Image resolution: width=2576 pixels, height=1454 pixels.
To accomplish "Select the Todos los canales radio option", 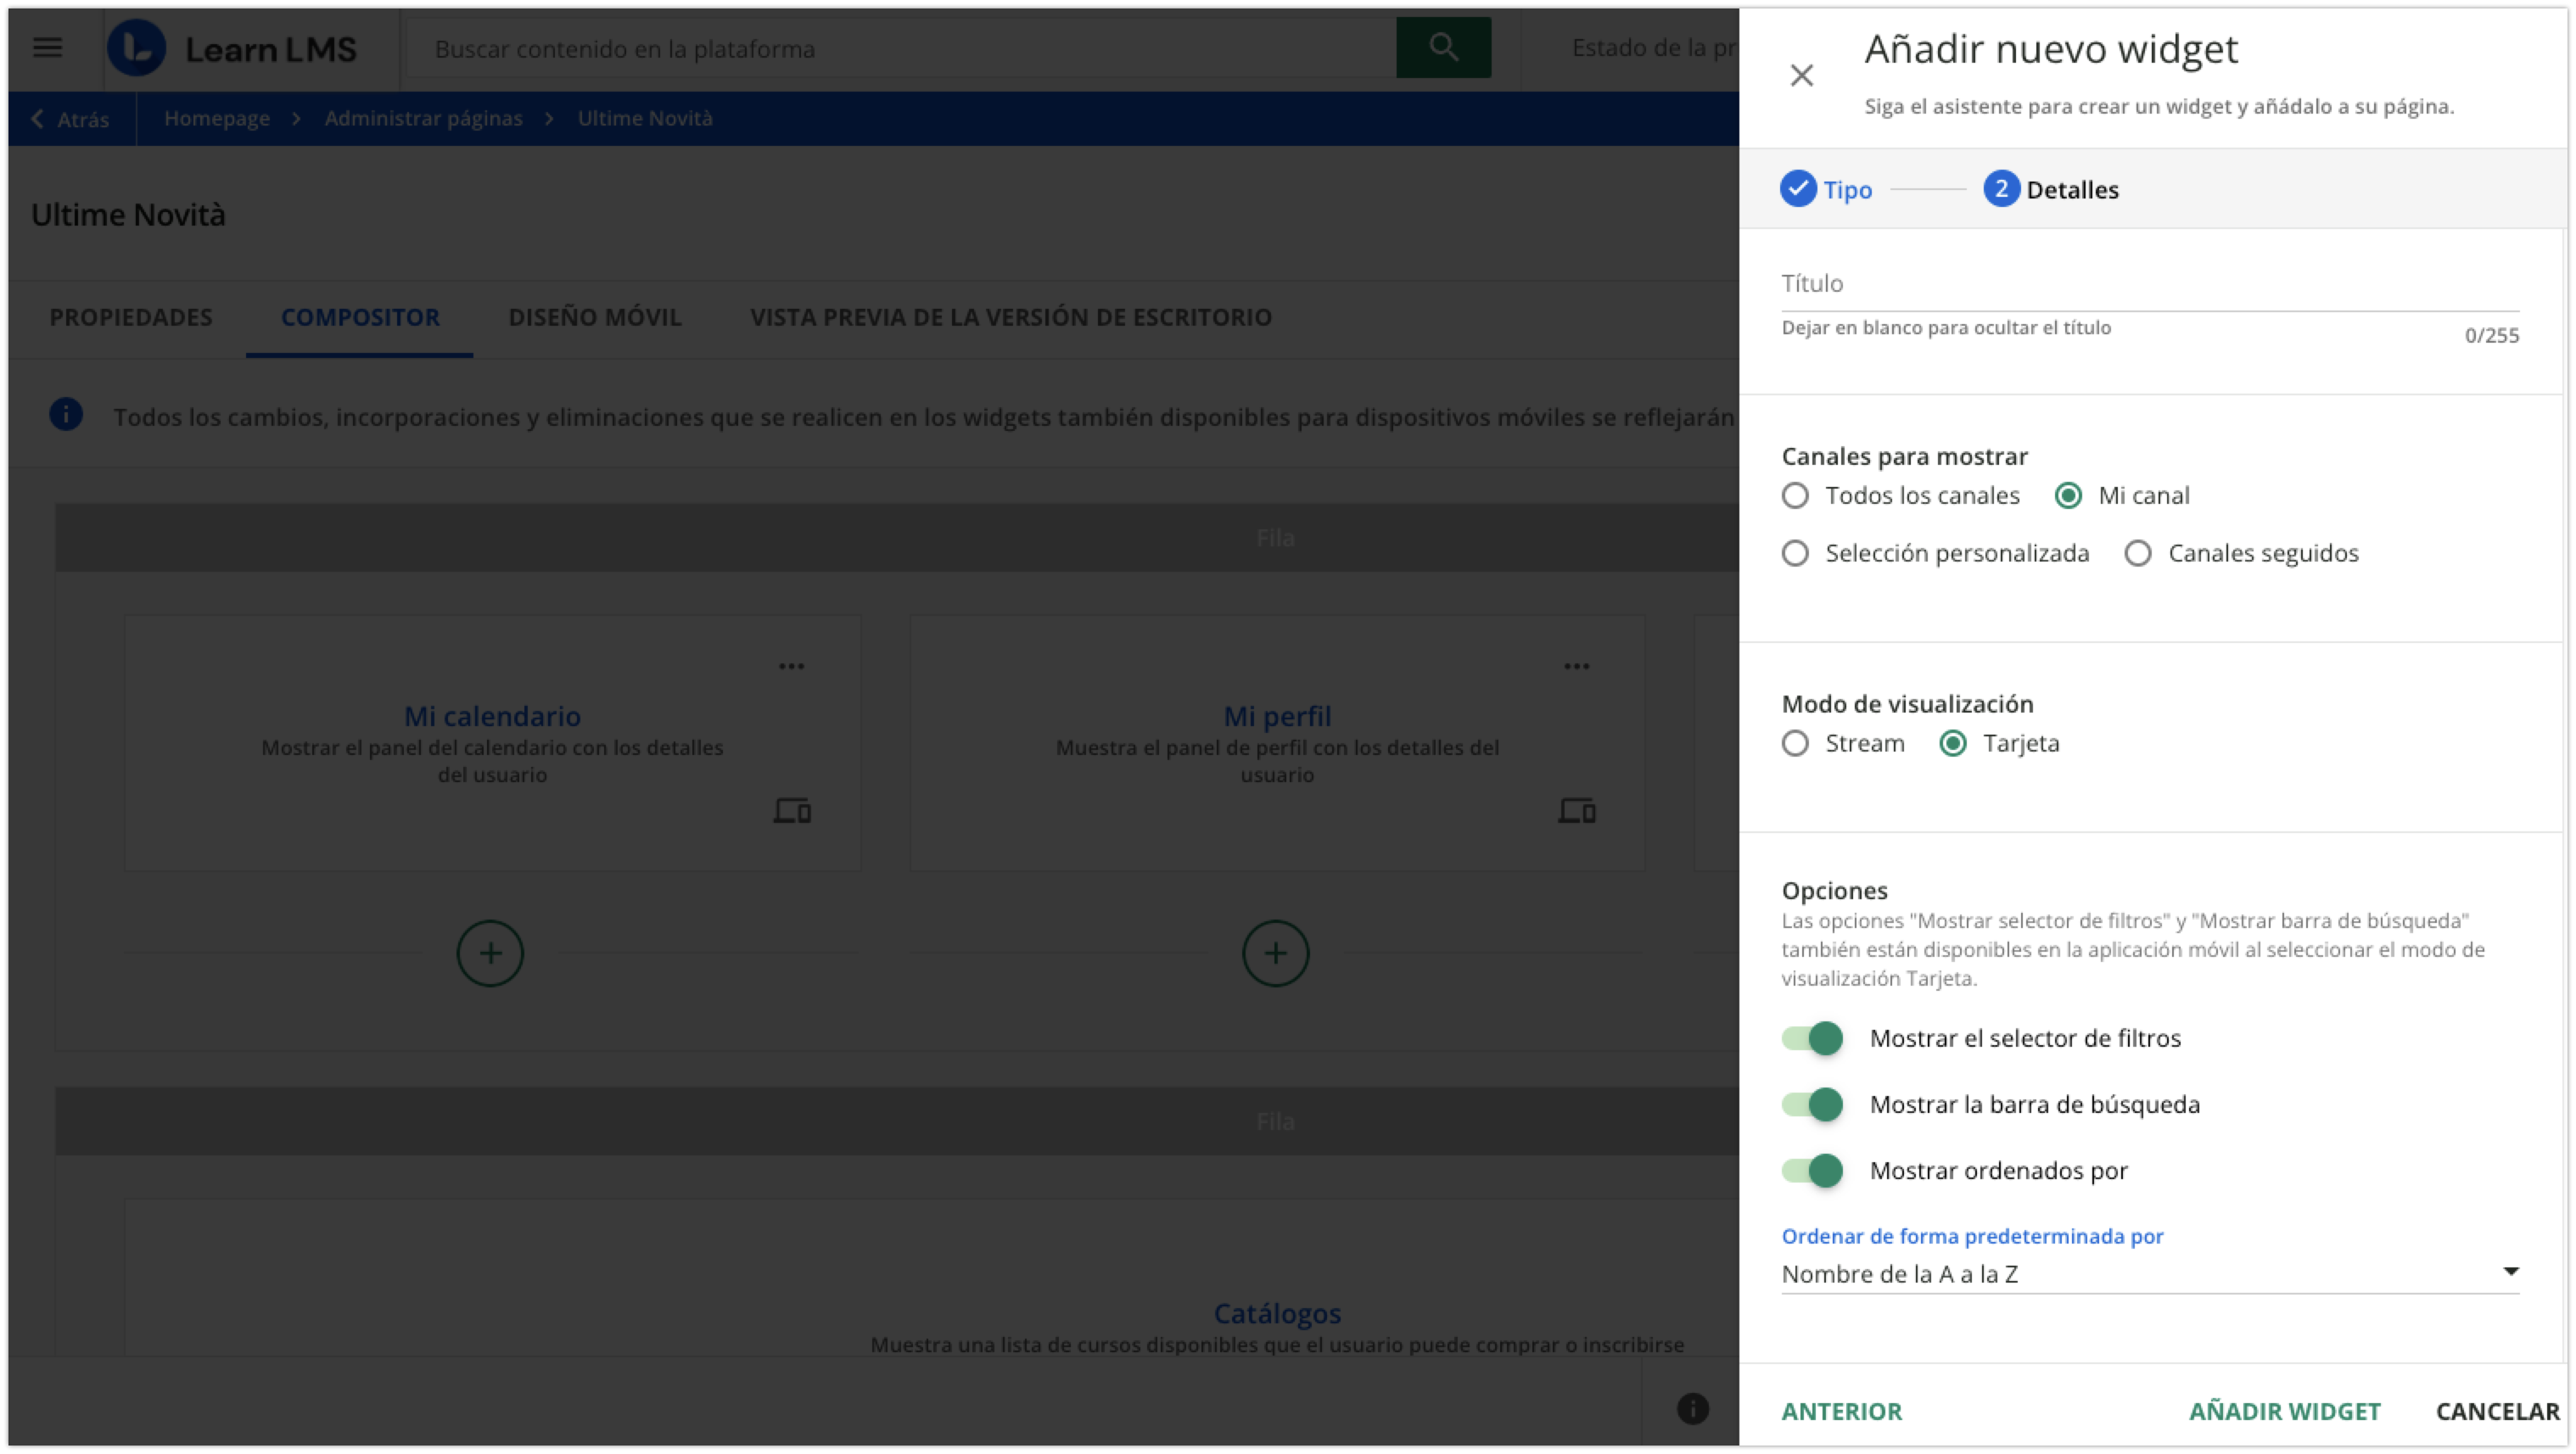I will [1795, 496].
